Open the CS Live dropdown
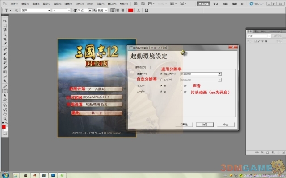Image resolution: width=286 pixels, height=178 pixels. coord(257,4)
